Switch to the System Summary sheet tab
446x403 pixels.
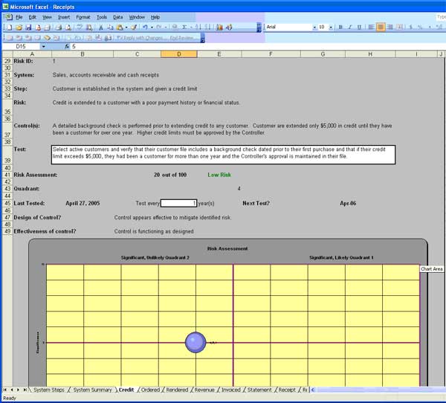tap(92, 390)
